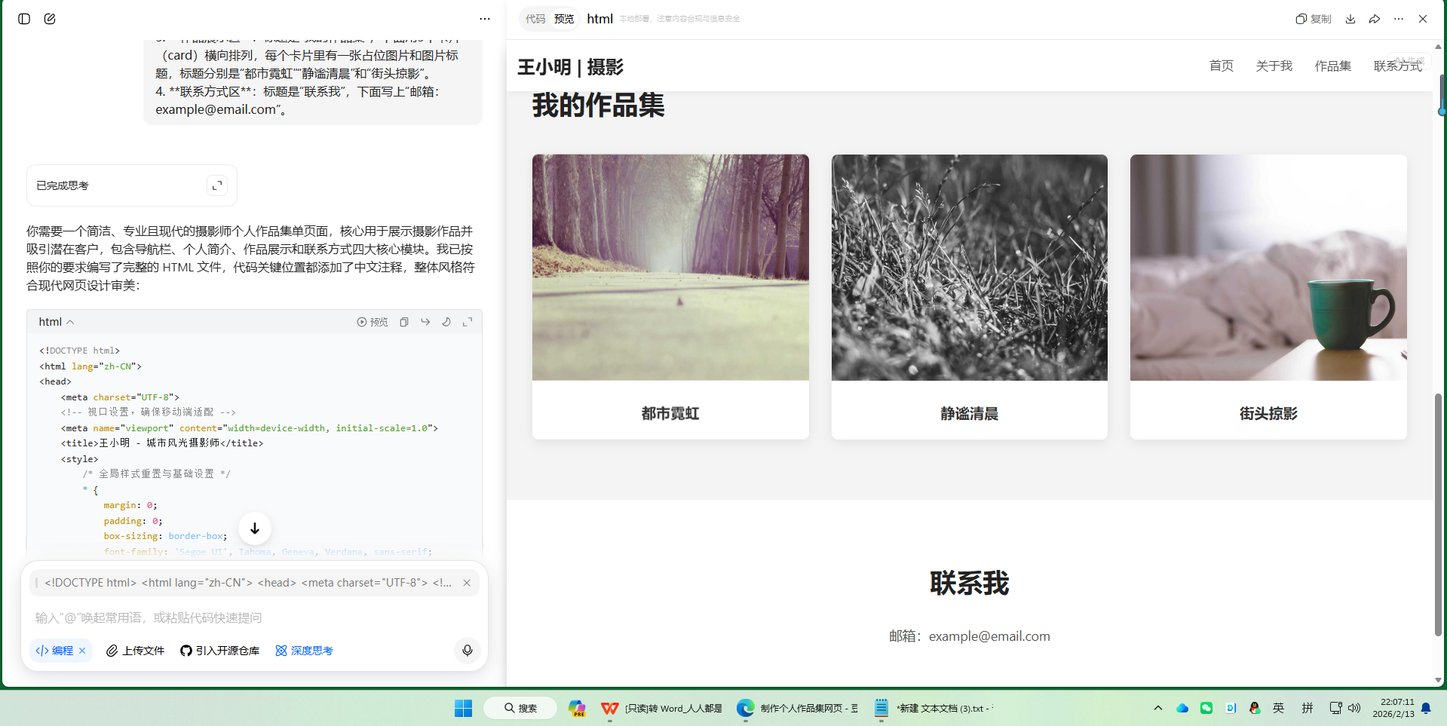Screen dimensions: 1447x726
Task: Activate voice input with the microphone icon
Action: (467, 650)
